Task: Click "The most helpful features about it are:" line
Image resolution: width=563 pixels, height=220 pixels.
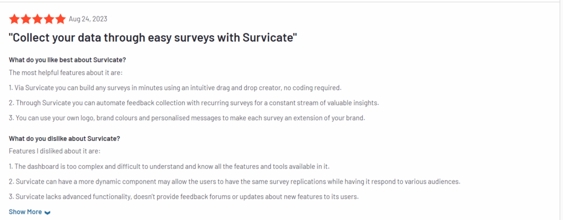Action: (65, 72)
